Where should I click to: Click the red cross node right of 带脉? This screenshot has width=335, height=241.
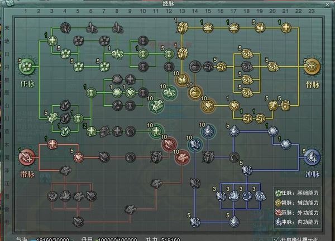53,145
